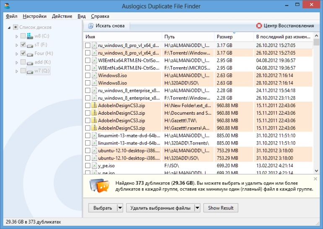Screen dimensions: 323x229
Task: Open the Выбрать dropdown arrow
Action: coord(120,208)
